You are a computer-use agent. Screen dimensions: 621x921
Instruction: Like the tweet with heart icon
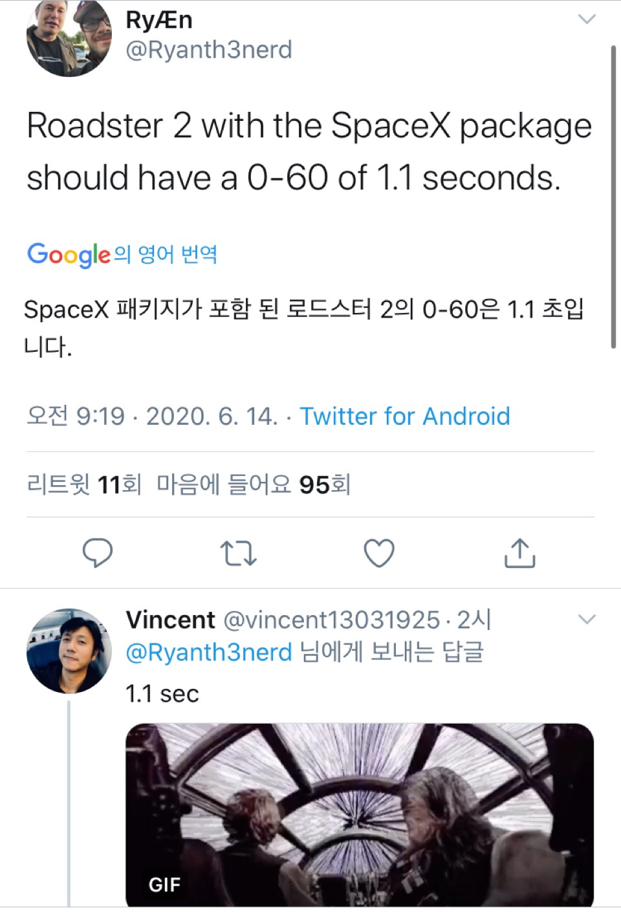coord(379,554)
